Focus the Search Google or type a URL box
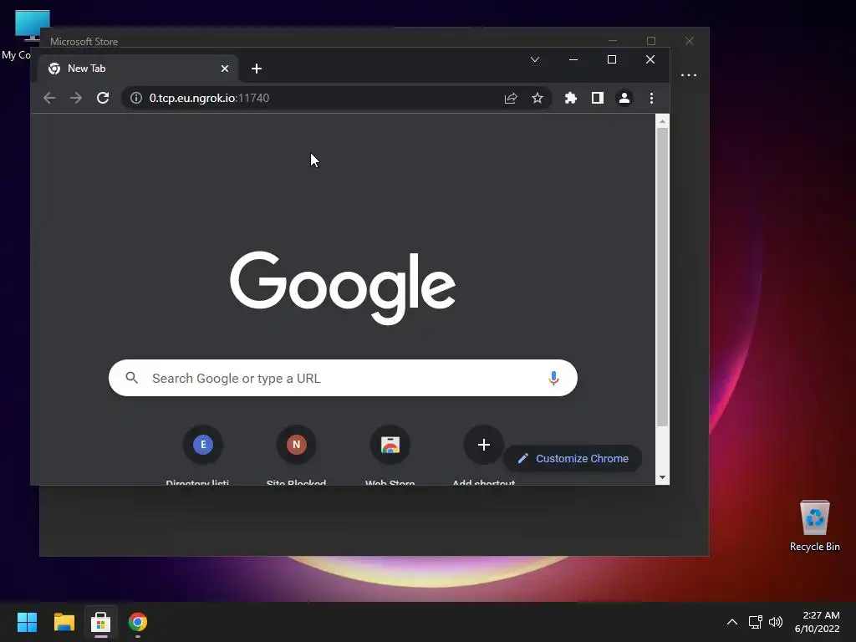The height and width of the screenshot is (642, 856). coord(343,378)
